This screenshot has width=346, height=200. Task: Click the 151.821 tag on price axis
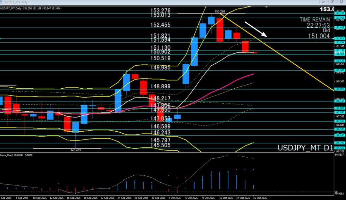[339, 39]
